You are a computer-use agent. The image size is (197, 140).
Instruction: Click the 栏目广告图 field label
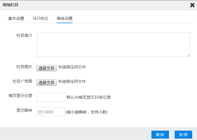click(x=22, y=81)
